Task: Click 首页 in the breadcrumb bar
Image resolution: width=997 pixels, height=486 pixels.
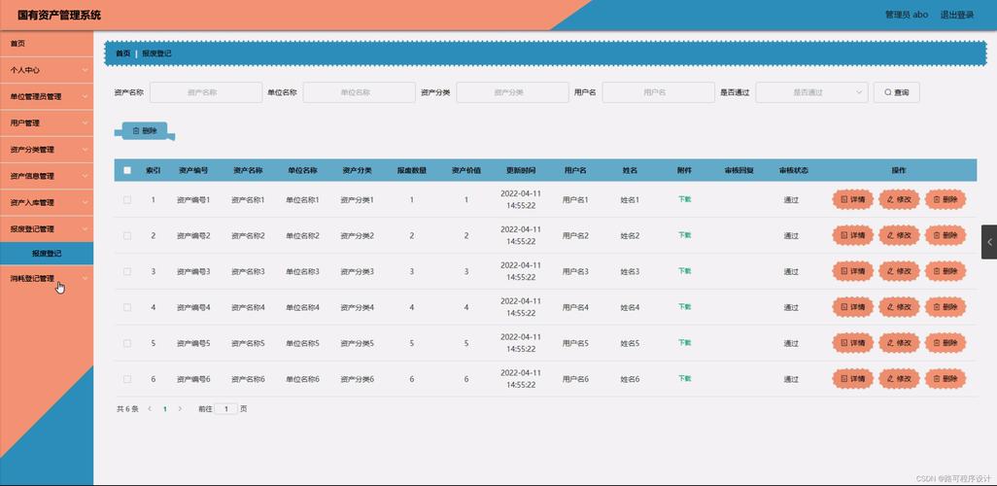Action: (x=122, y=53)
